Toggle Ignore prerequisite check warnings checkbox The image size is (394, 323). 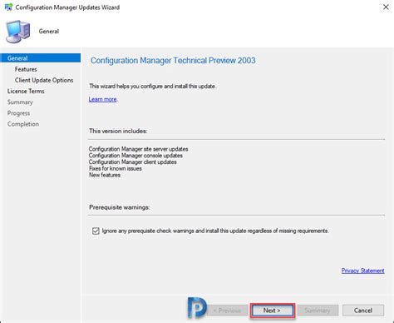[x=96, y=231]
